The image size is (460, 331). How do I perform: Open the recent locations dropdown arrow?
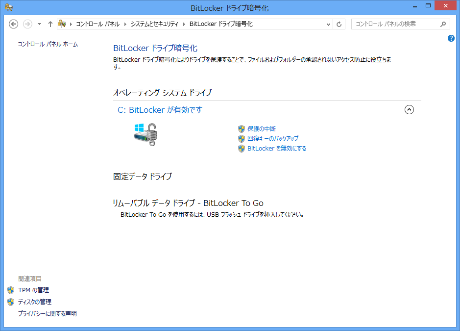[39, 24]
